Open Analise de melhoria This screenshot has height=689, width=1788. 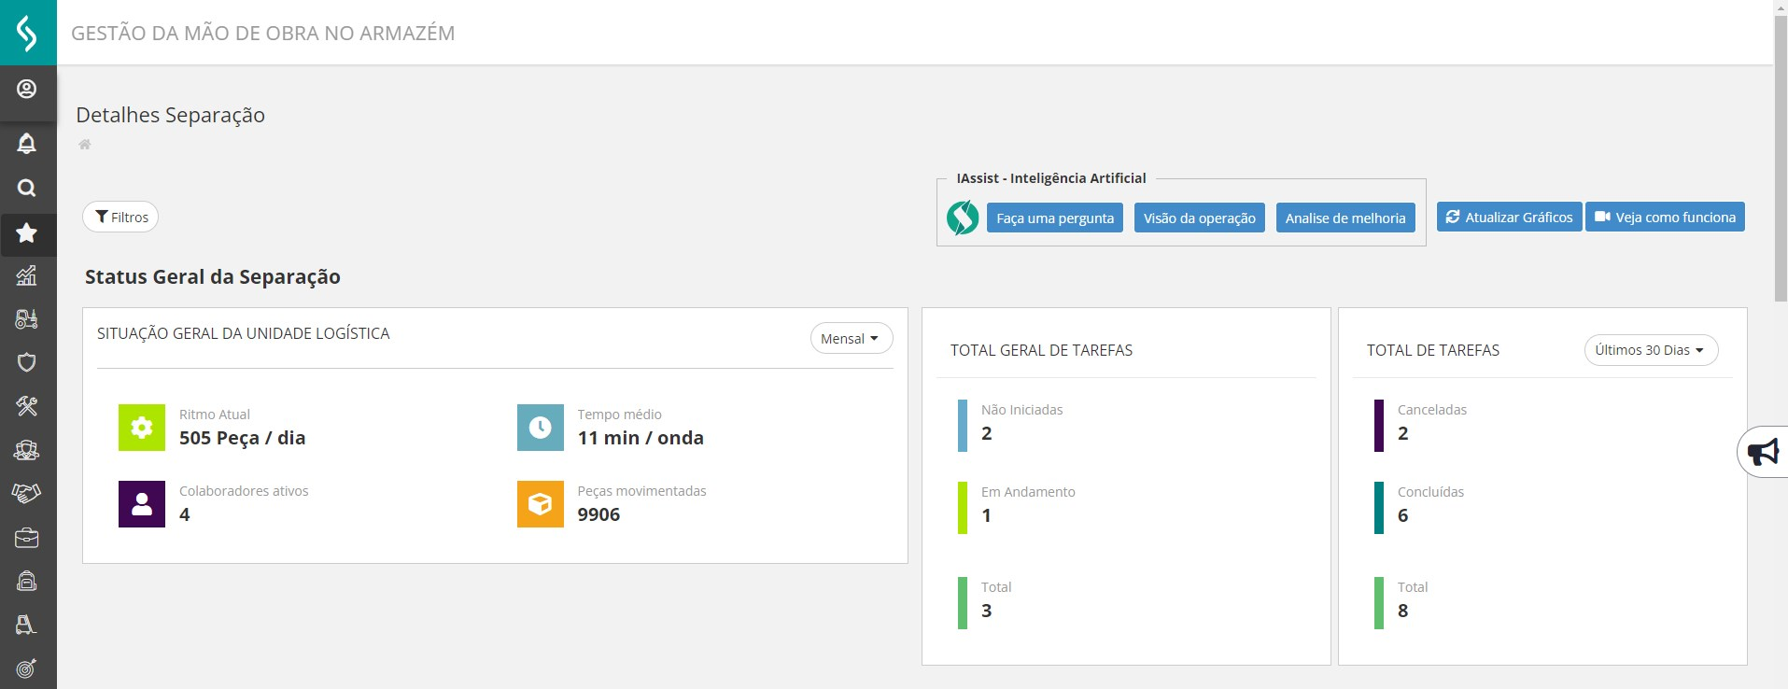1345,218
